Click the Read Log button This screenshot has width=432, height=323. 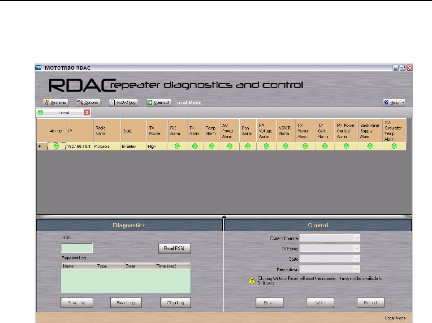(x=126, y=303)
